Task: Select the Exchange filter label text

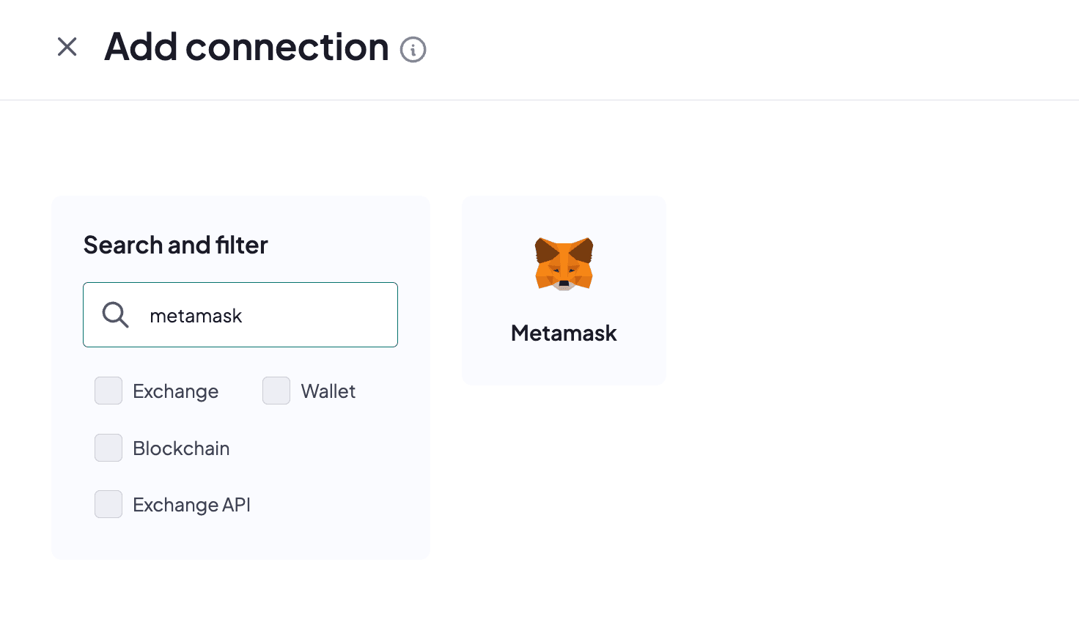Action: (x=174, y=391)
